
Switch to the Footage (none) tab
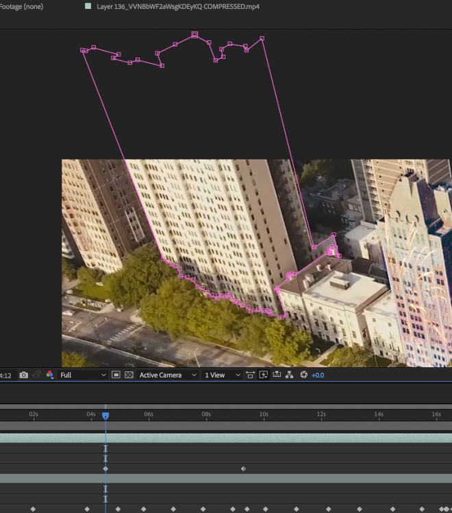(x=22, y=7)
